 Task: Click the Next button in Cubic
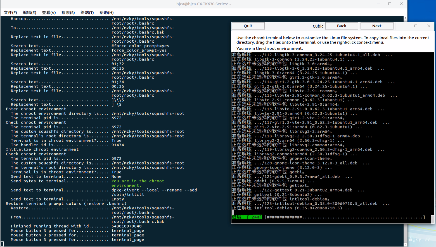[x=377, y=26]
